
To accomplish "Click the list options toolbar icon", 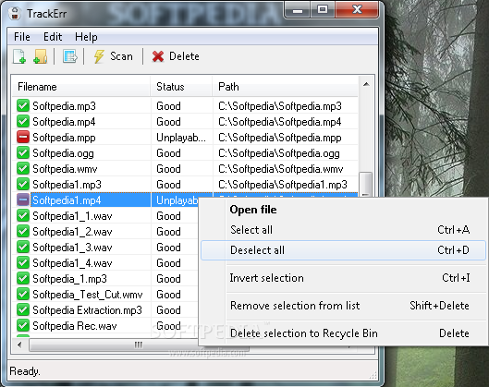I will tap(69, 56).
